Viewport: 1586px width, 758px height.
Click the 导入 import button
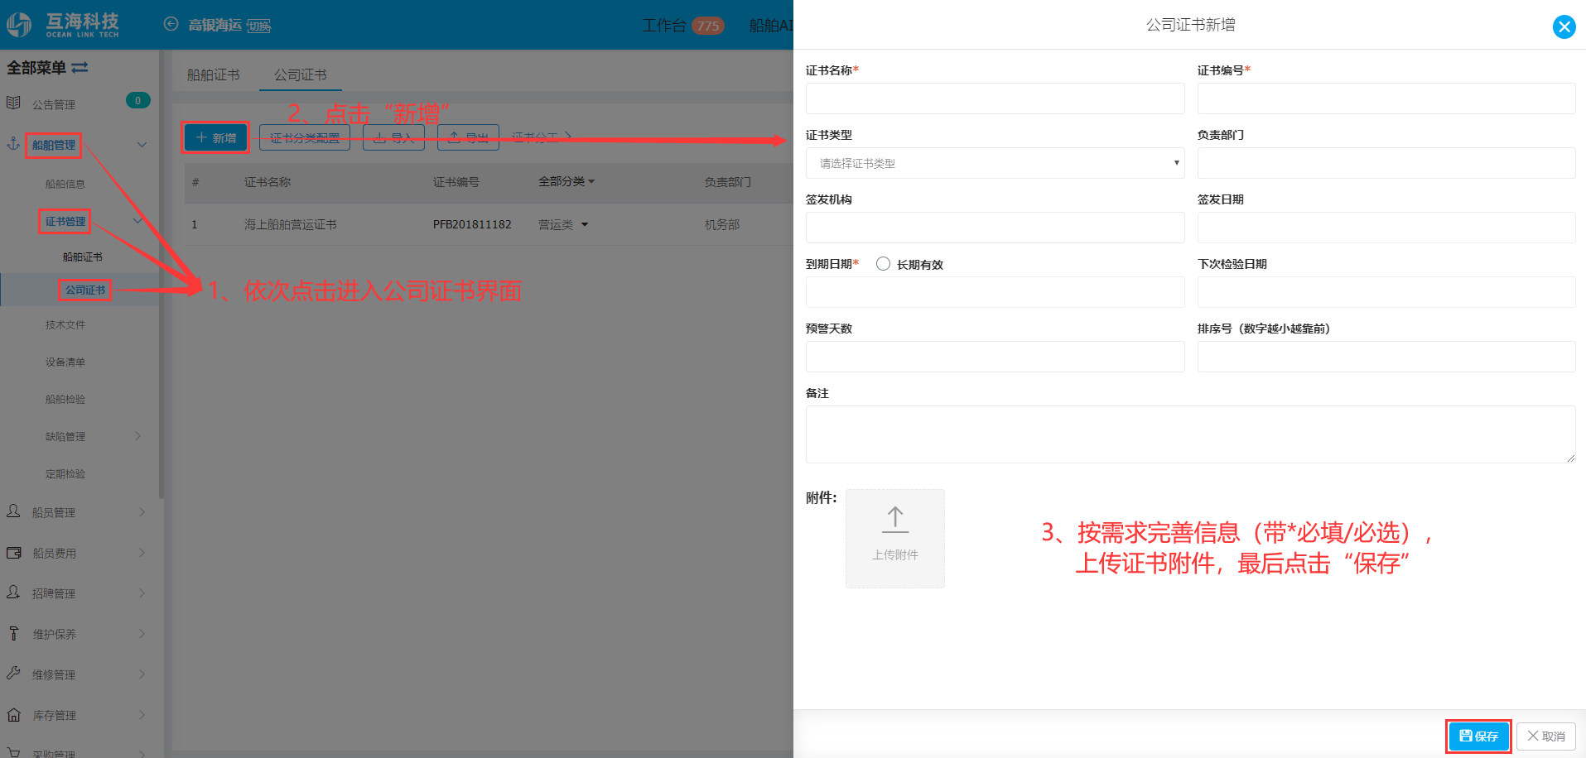pos(393,137)
